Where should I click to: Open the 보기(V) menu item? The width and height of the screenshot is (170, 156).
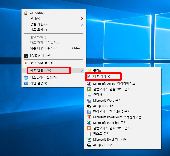click(x=53, y=18)
